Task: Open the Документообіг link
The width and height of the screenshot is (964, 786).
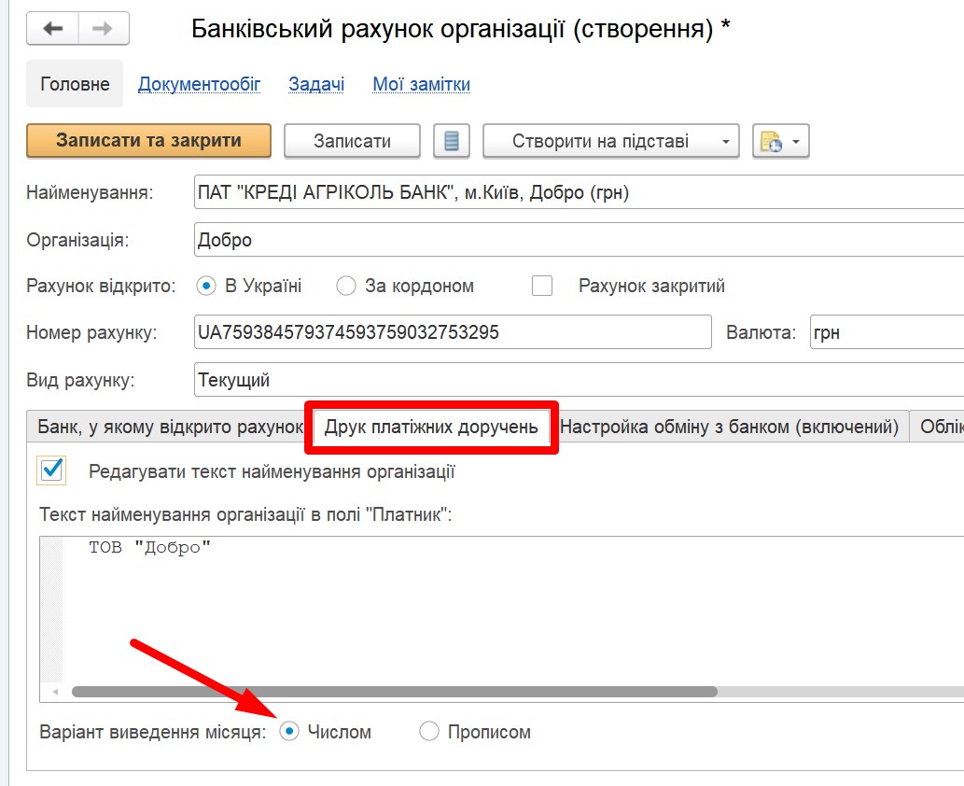Action: pos(199,84)
